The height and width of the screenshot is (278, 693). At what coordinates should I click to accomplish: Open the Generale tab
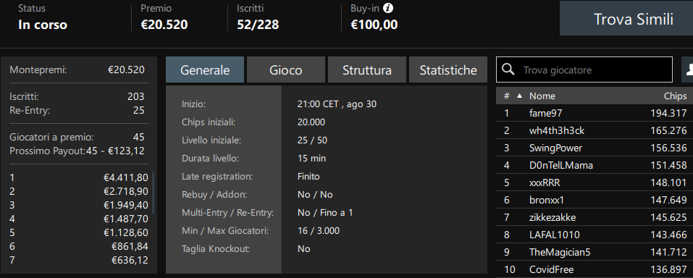(205, 69)
